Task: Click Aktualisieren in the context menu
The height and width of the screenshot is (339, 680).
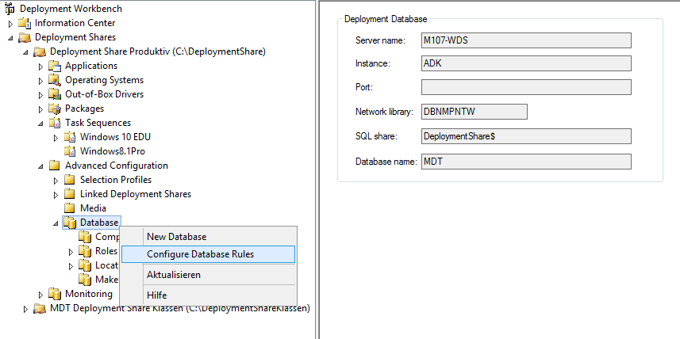Action: tap(174, 275)
